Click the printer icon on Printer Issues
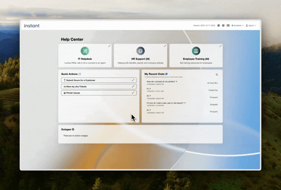 tap(64, 93)
